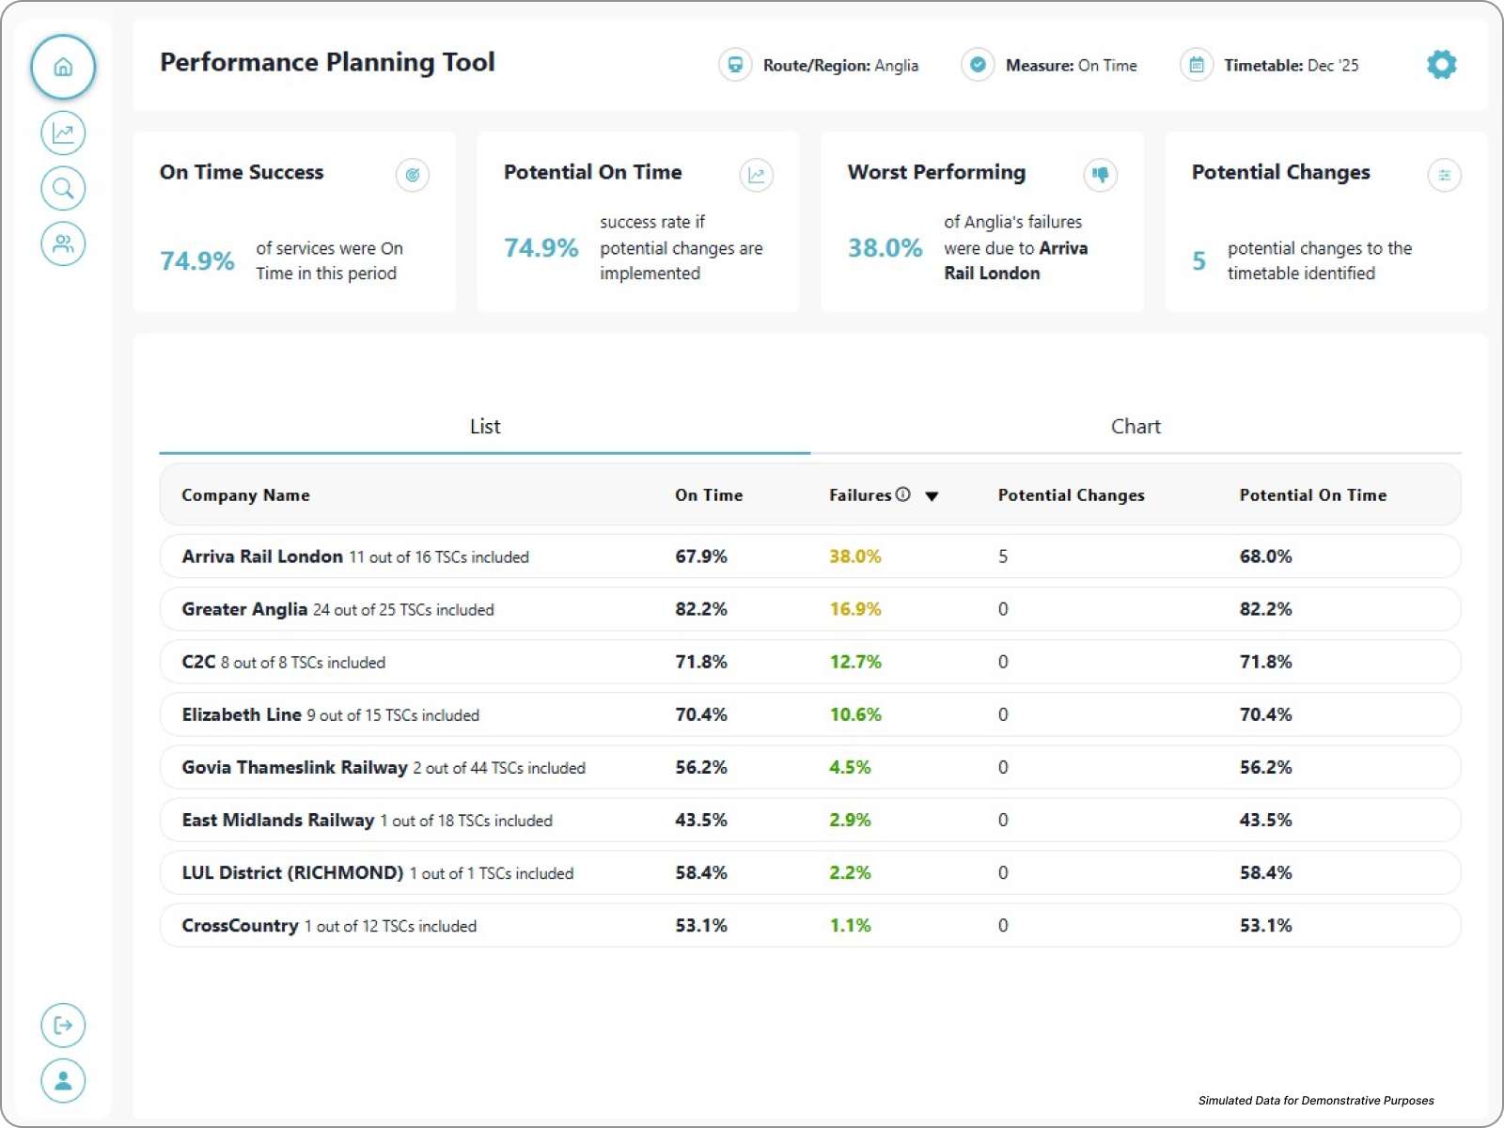The image size is (1504, 1128).
Task: Click the sliders icon on Potential Changes card
Action: coord(1444,175)
